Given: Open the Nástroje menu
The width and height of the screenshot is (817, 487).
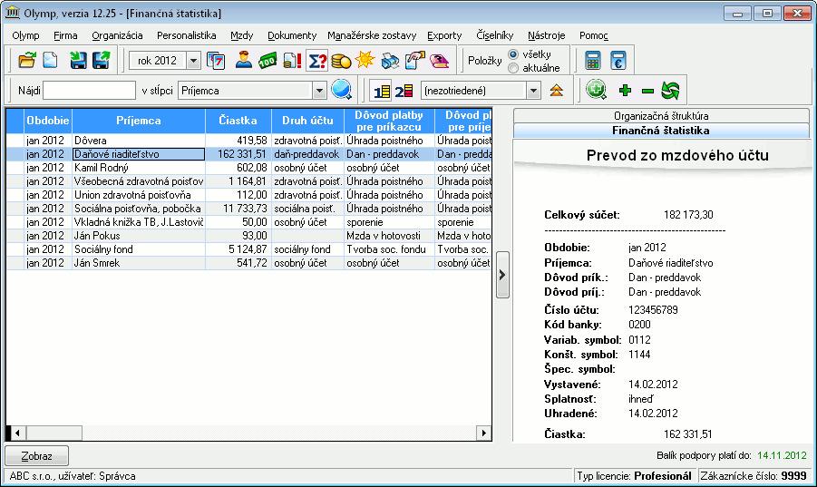Looking at the screenshot, I should tap(546, 35).
